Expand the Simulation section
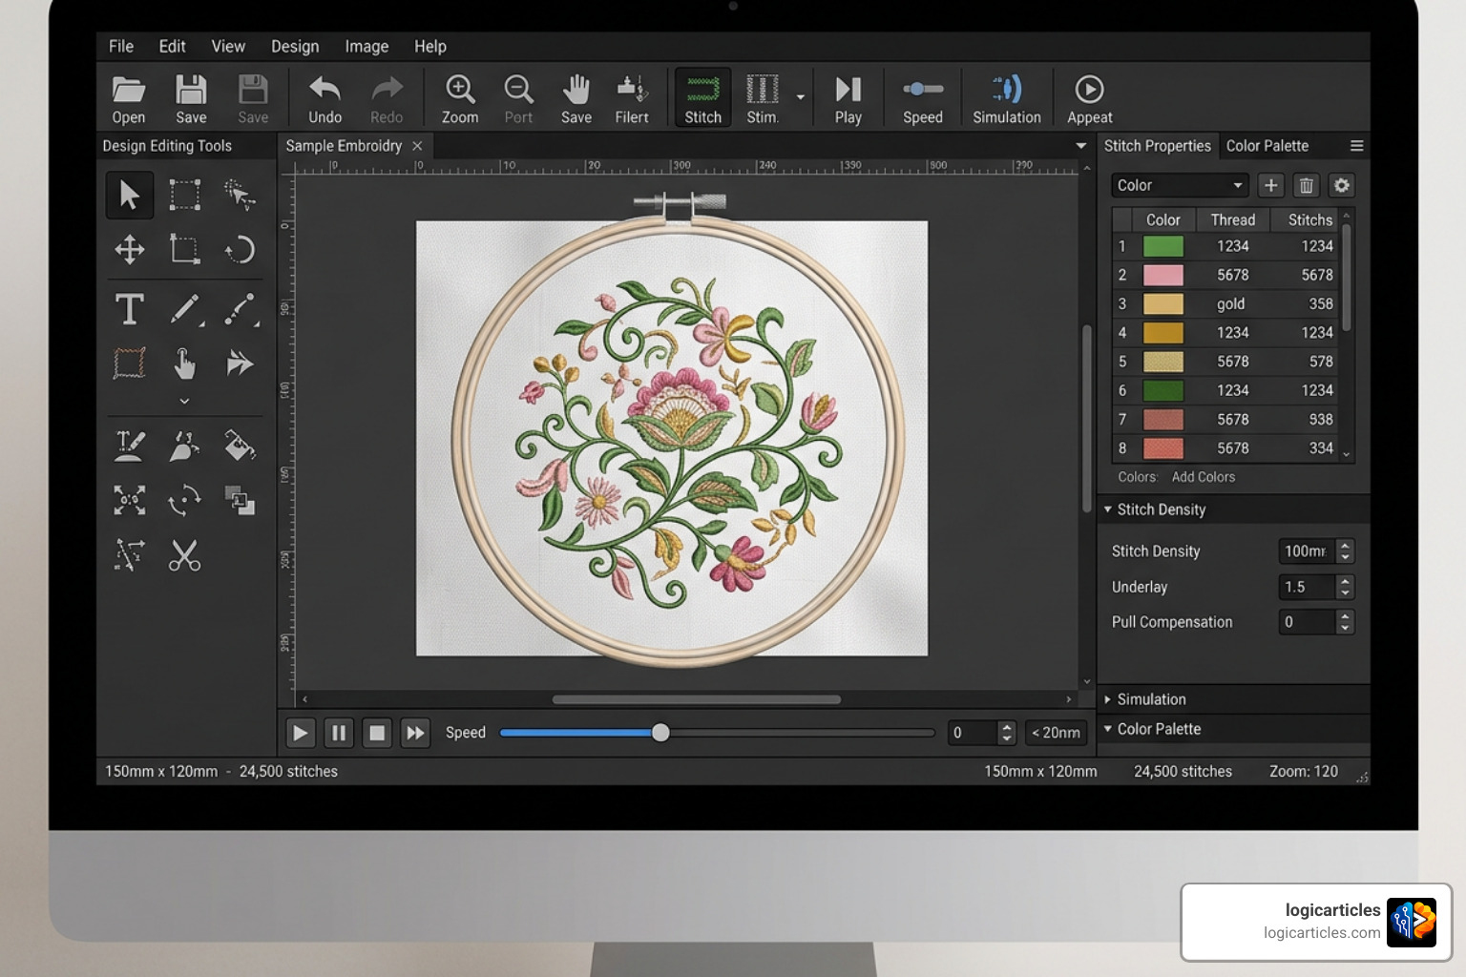The height and width of the screenshot is (977, 1466). point(1108,699)
